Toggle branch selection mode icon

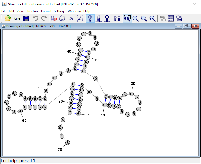[x=107, y=18]
